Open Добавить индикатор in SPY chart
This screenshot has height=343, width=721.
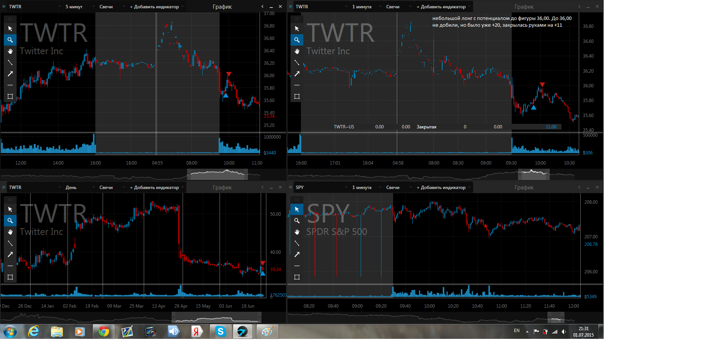(x=444, y=188)
